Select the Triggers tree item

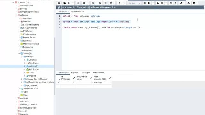[32, 76]
